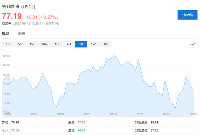Click the previous close value 76.98
The image size is (200, 135).
click(15, 123)
